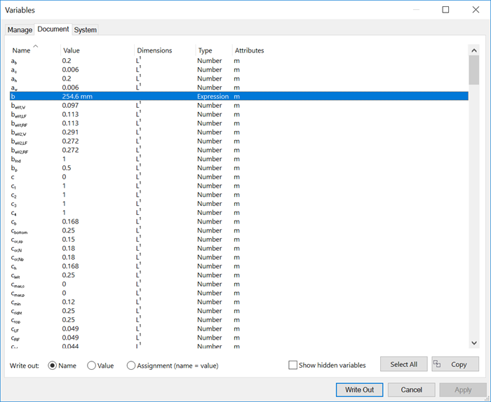Select the c_LF row with value 0.049
The height and width of the screenshot is (402, 491).
coord(239,329)
